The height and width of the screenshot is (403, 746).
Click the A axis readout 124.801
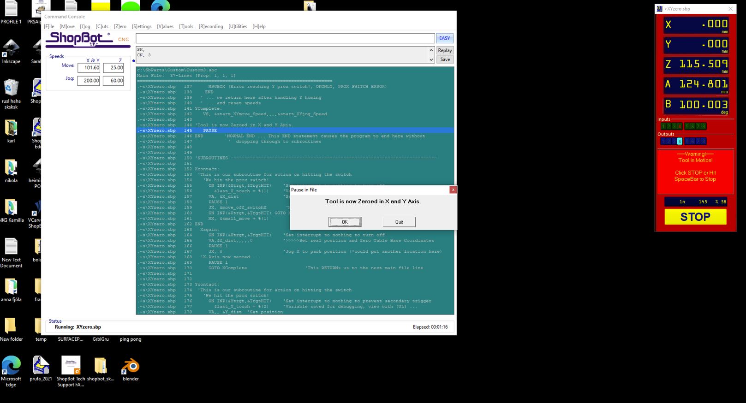[x=696, y=85]
